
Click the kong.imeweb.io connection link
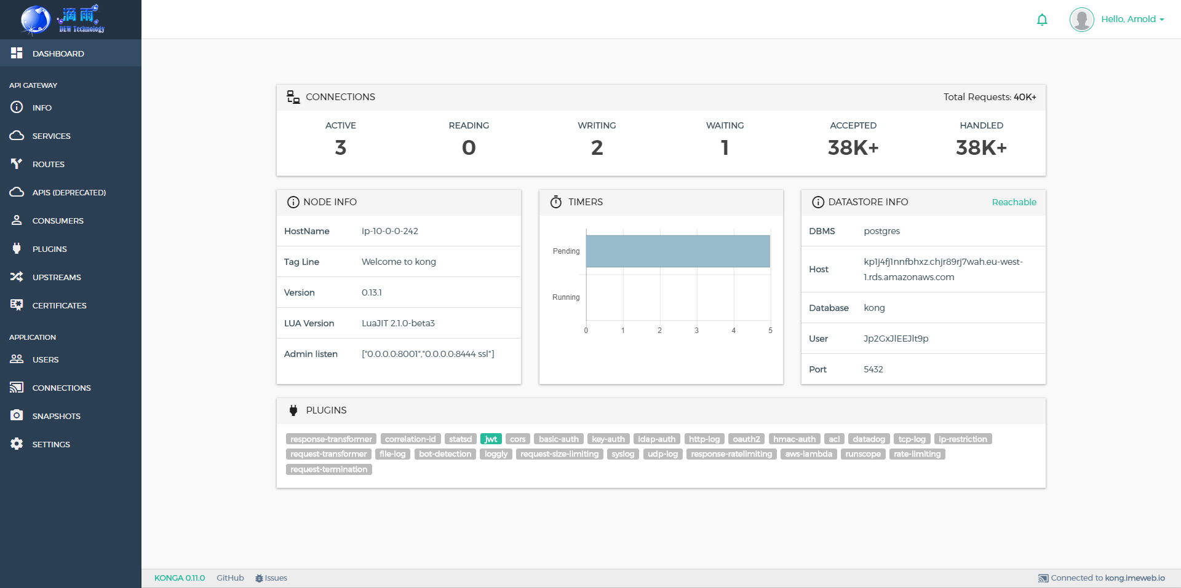tap(1135, 578)
